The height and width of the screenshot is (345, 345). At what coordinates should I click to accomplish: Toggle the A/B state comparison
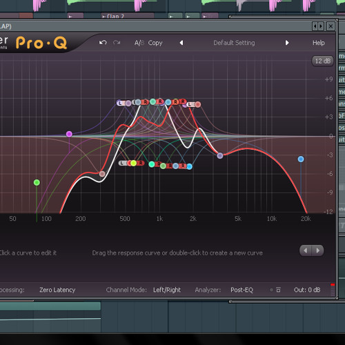(139, 43)
